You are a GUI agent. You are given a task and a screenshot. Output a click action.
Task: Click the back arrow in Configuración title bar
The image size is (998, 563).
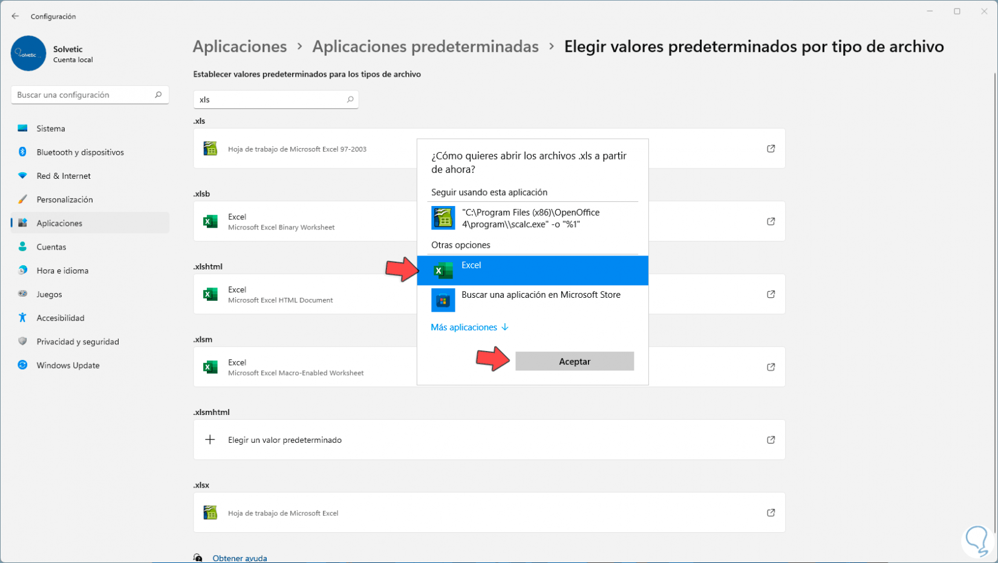[x=15, y=16]
